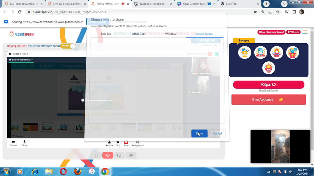Stop the screen share
Screen dimensions: 314x176
coord(126,143)
